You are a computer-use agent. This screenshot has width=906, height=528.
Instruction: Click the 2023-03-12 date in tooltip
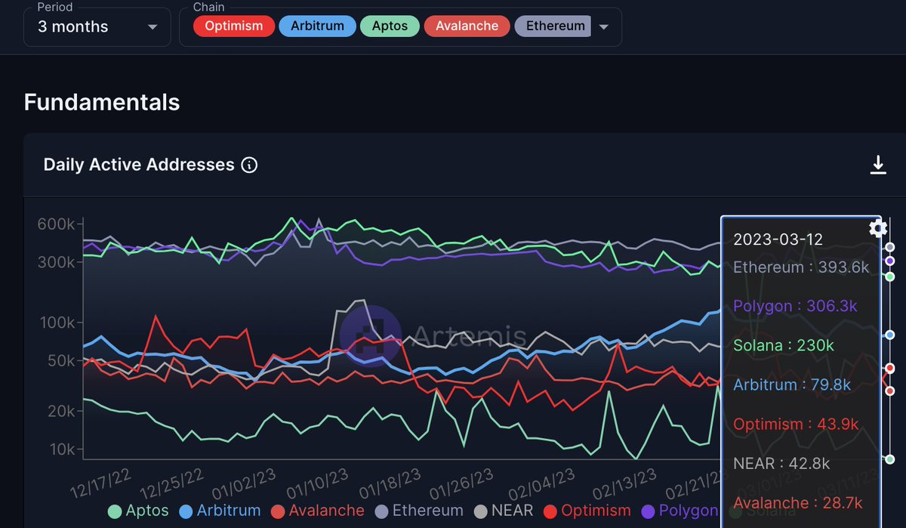[778, 239]
